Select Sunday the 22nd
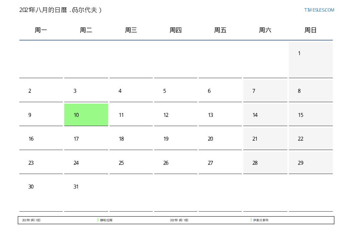 click(x=311, y=139)
